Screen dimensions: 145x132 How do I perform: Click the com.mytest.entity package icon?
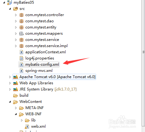[x=21, y=27]
